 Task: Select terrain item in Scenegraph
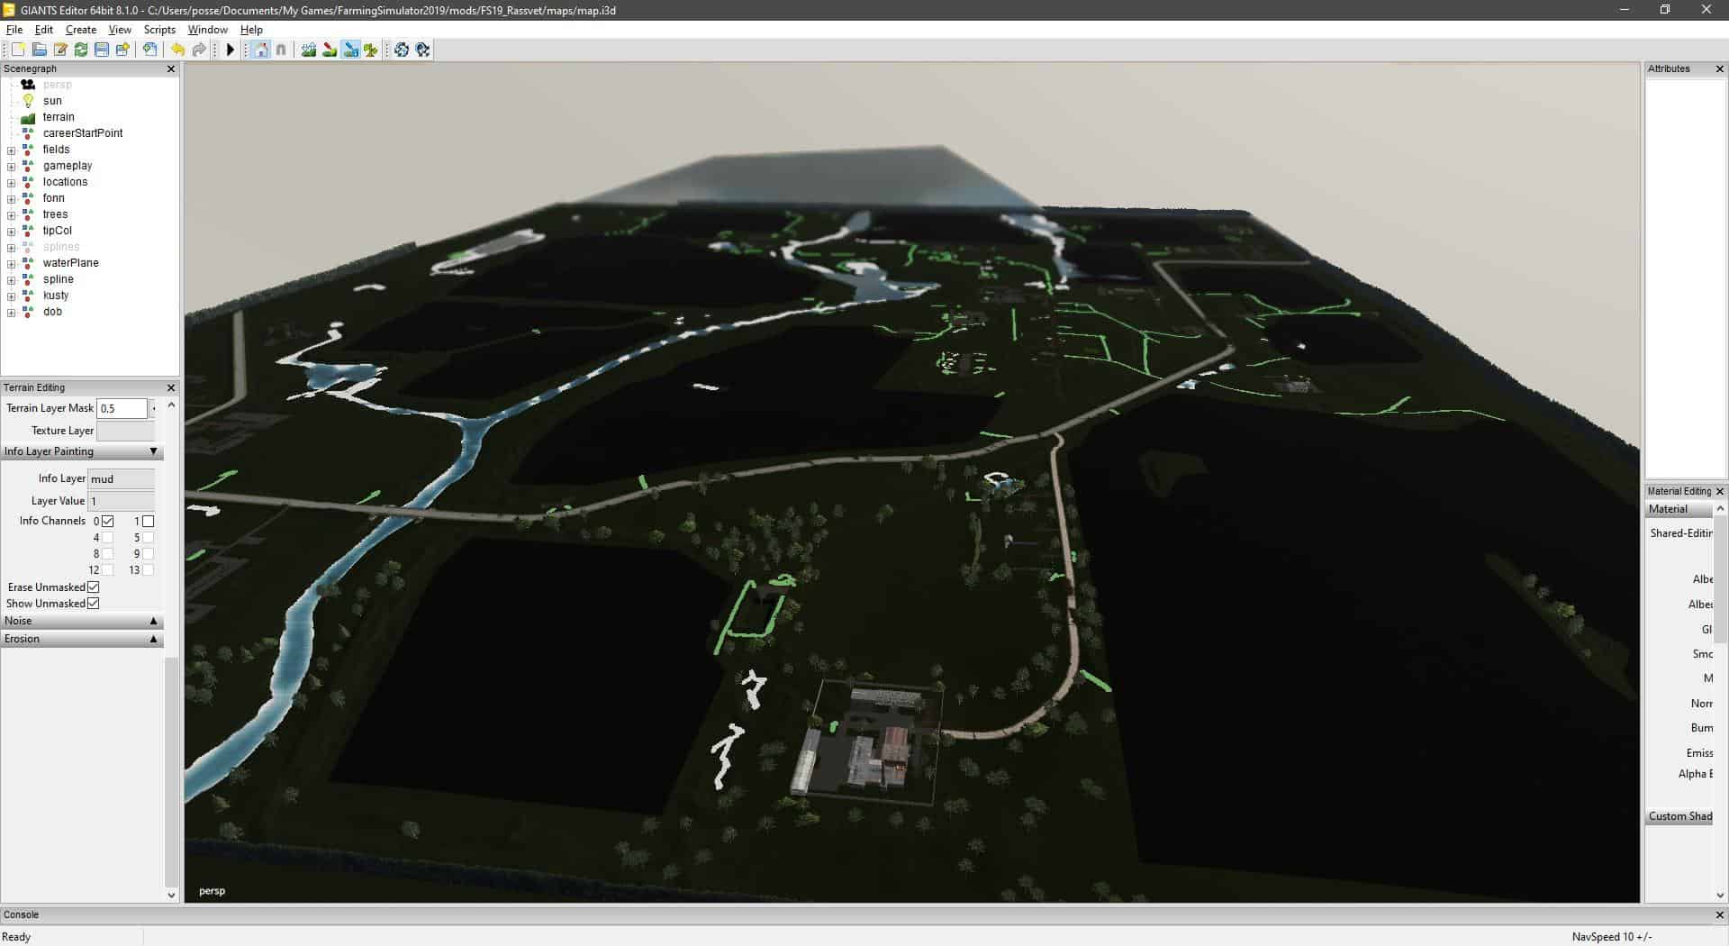click(59, 117)
